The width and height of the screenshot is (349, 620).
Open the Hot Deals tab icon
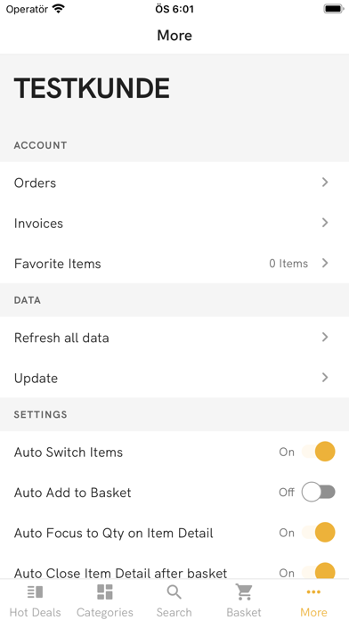35,591
